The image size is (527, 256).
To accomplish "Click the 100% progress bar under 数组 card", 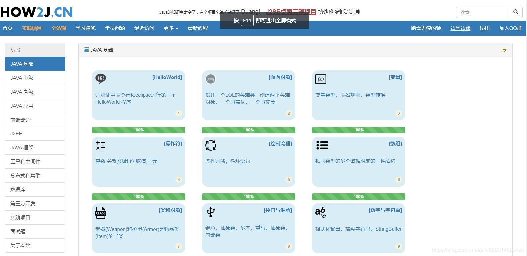I will click(359, 197).
